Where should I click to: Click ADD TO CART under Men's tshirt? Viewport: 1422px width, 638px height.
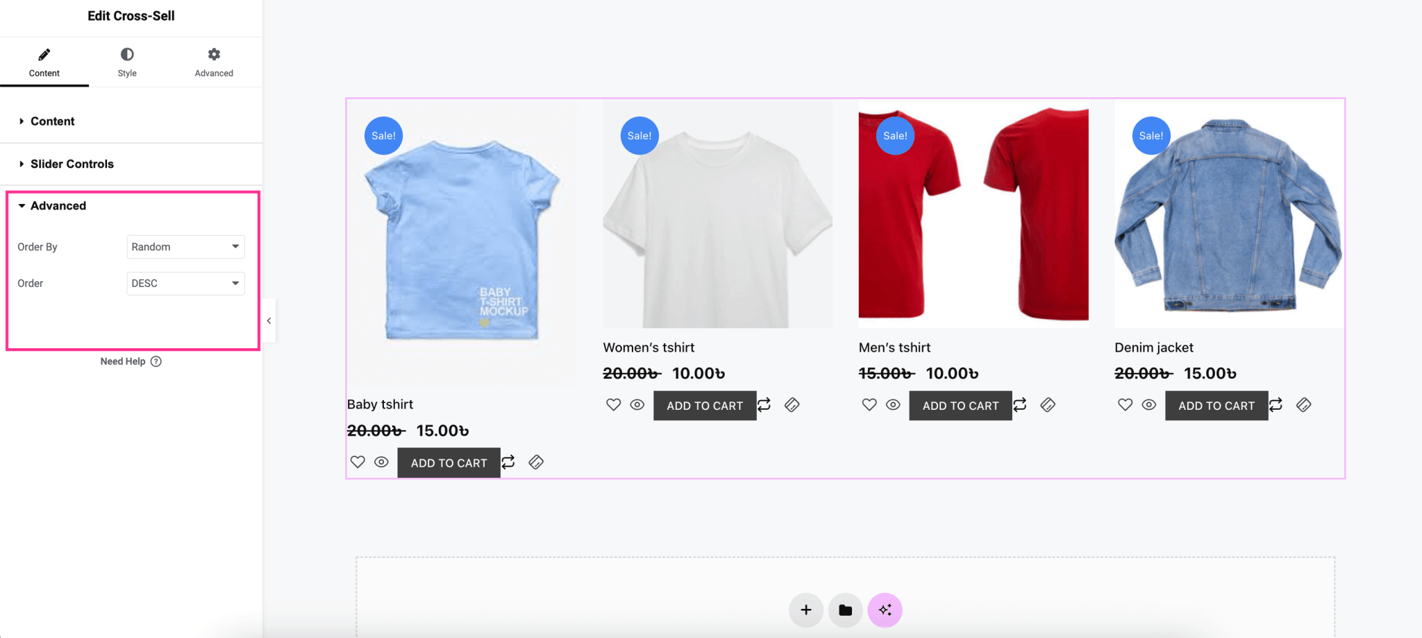click(960, 405)
